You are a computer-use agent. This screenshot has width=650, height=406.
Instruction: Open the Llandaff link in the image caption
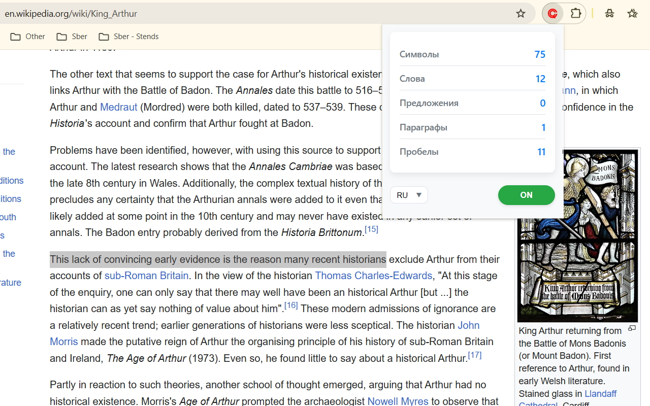pyautogui.click(x=601, y=394)
